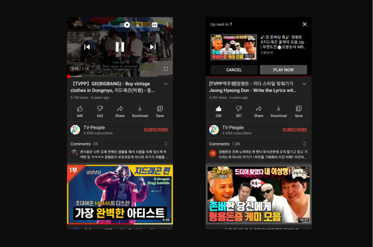The height and width of the screenshot is (247, 373).
Task: Enter fullscreen mode in left player
Action: [166, 69]
